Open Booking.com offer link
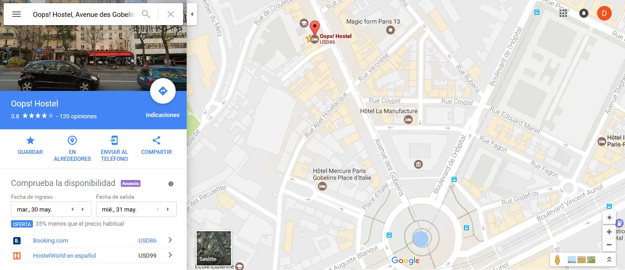 50,240
